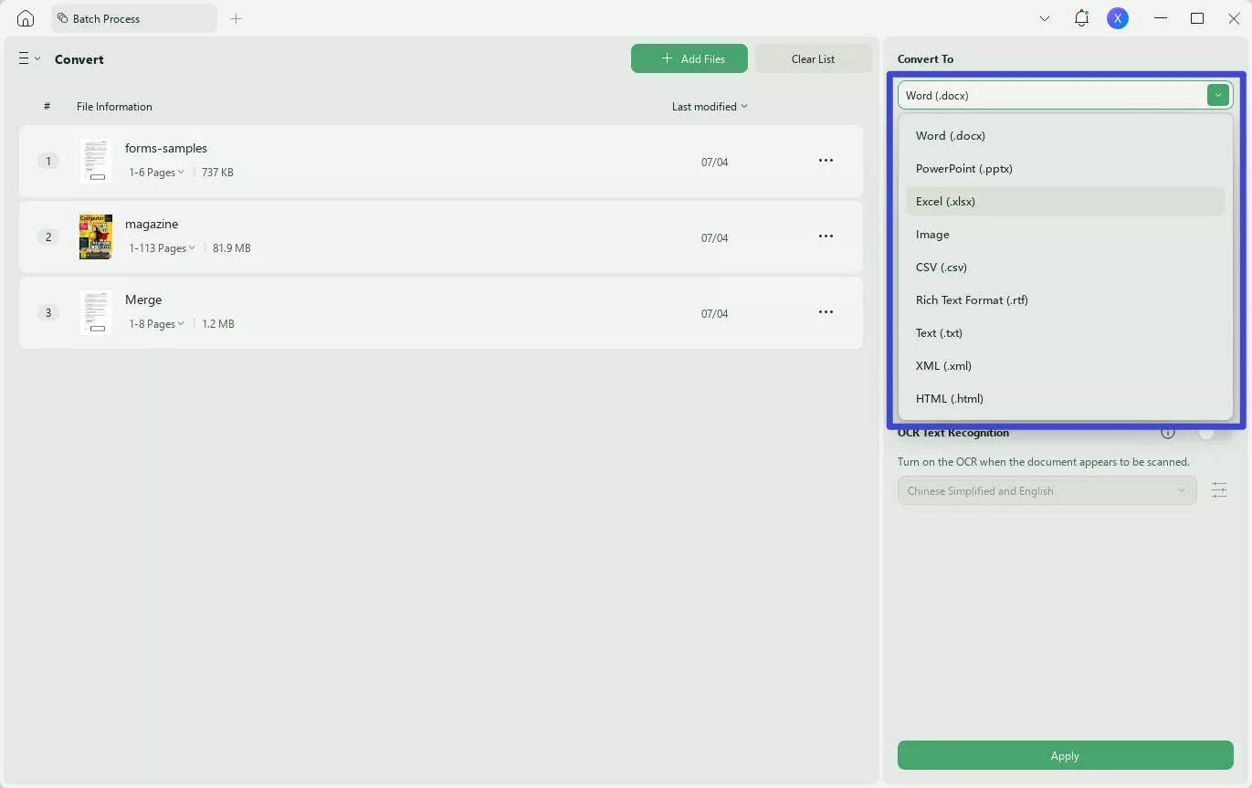Click the magazine file thumbnail
Image resolution: width=1252 pixels, height=788 pixels.
(95, 236)
